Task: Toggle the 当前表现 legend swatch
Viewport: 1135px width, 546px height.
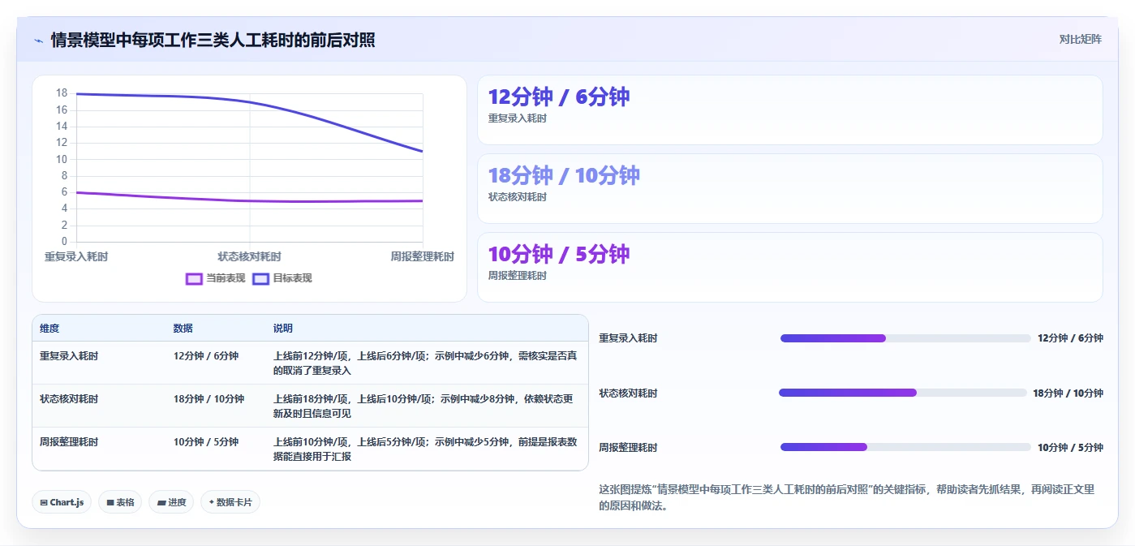Action: (x=194, y=278)
